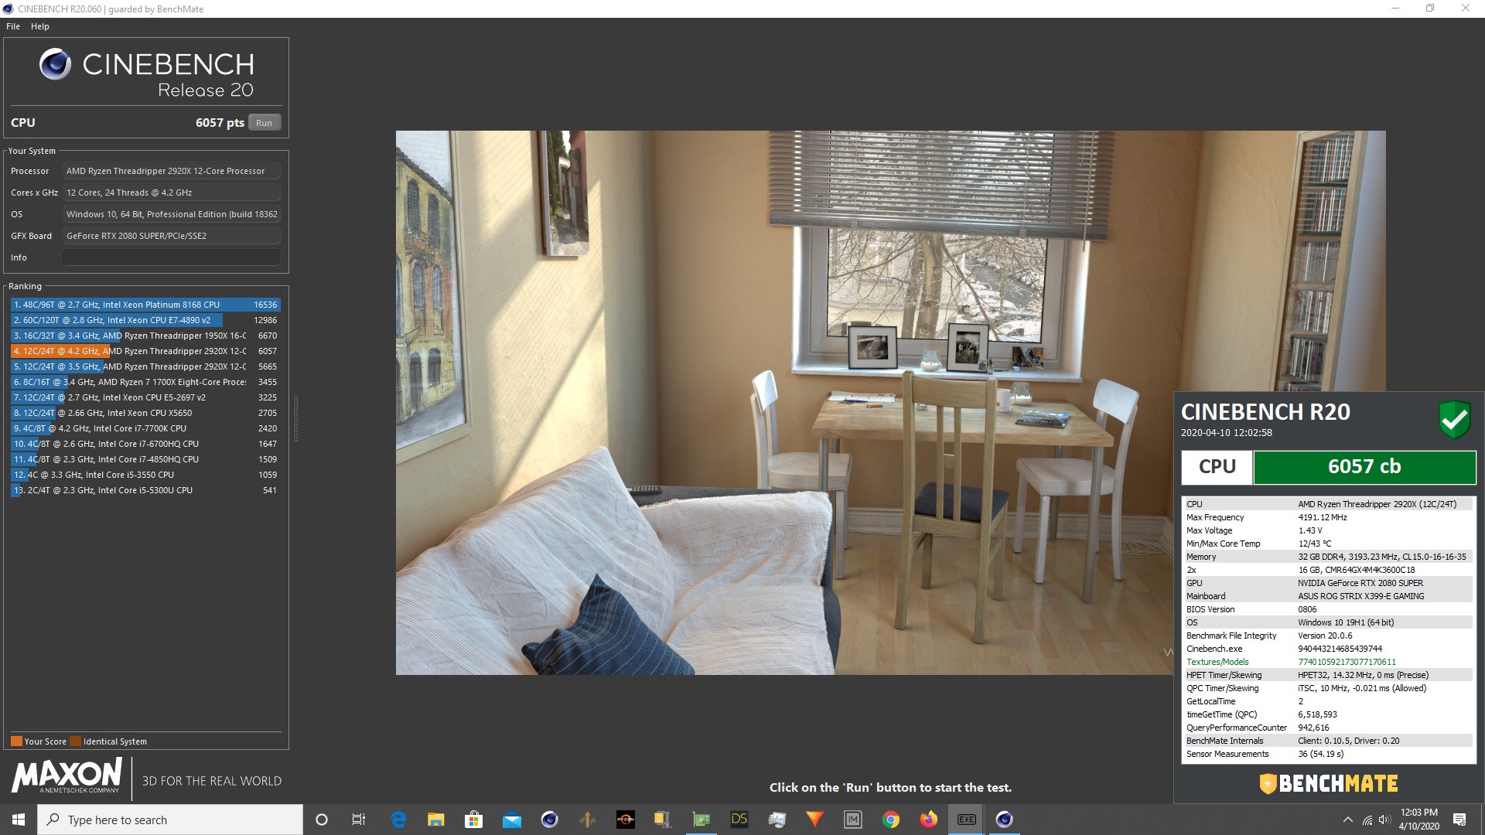Click the orange Your Score legend swatch
The height and width of the screenshot is (835, 1485).
coord(16,741)
